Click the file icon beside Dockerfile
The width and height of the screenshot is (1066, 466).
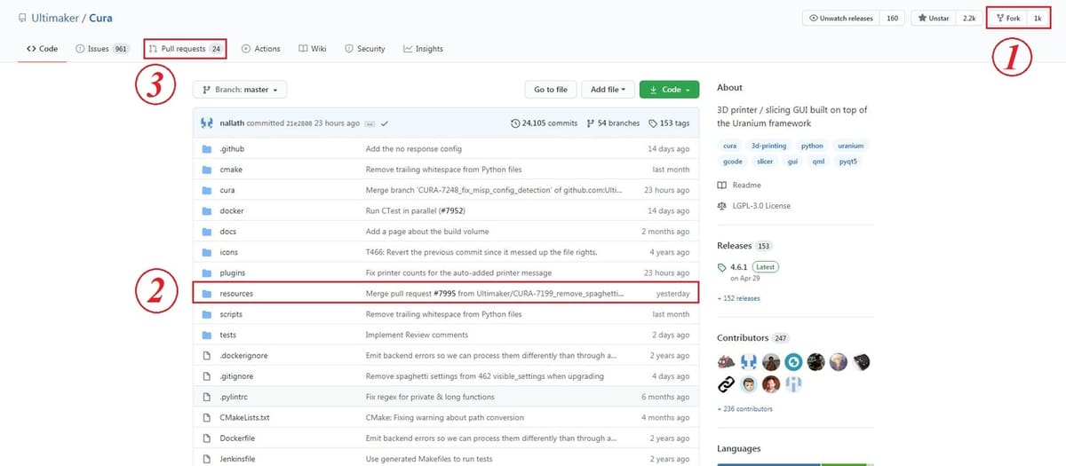(206, 438)
